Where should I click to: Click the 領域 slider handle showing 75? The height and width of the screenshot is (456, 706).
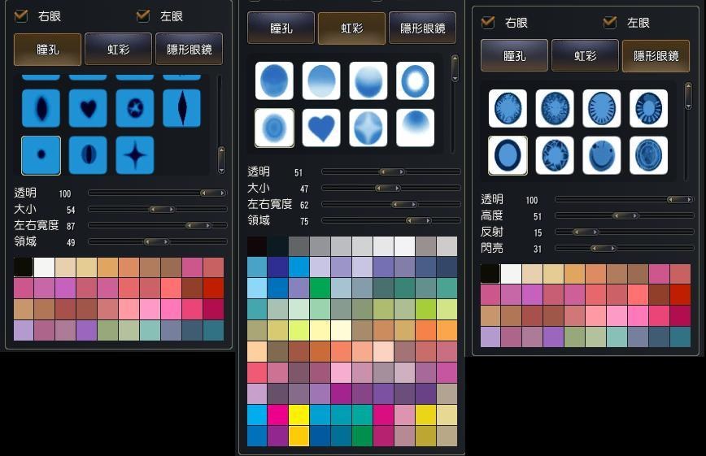tap(419, 220)
